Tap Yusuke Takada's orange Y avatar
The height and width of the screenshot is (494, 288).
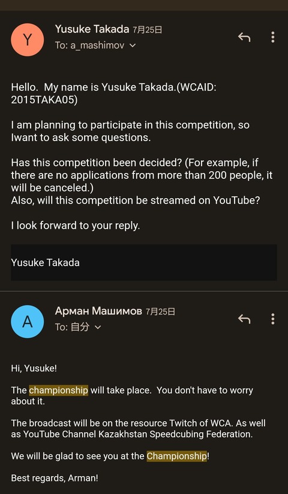[28, 40]
